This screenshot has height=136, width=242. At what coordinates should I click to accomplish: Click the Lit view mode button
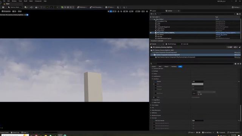(x=14, y=11)
